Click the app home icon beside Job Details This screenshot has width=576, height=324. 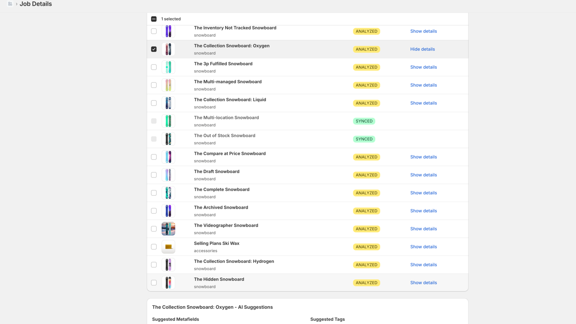coord(10,4)
